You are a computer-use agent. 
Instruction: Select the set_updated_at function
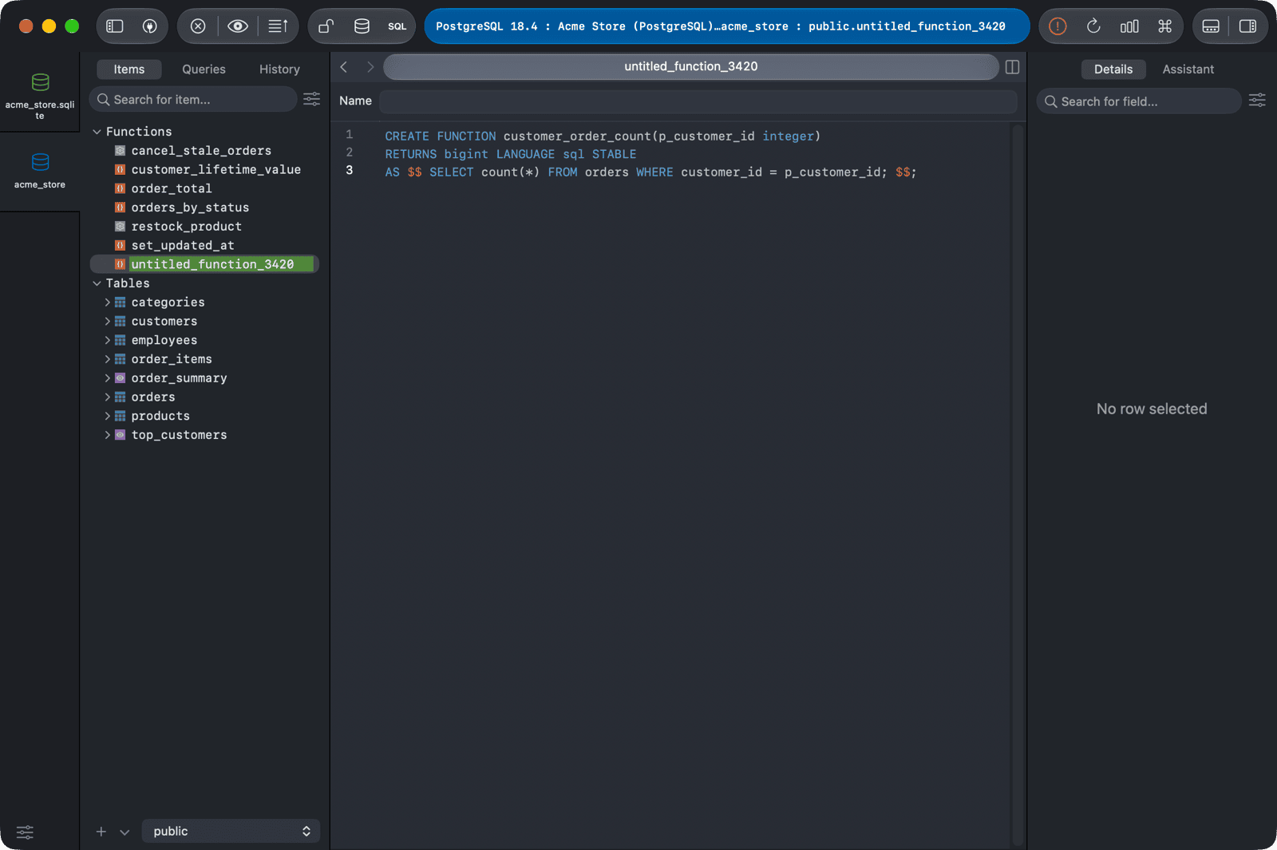point(183,246)
